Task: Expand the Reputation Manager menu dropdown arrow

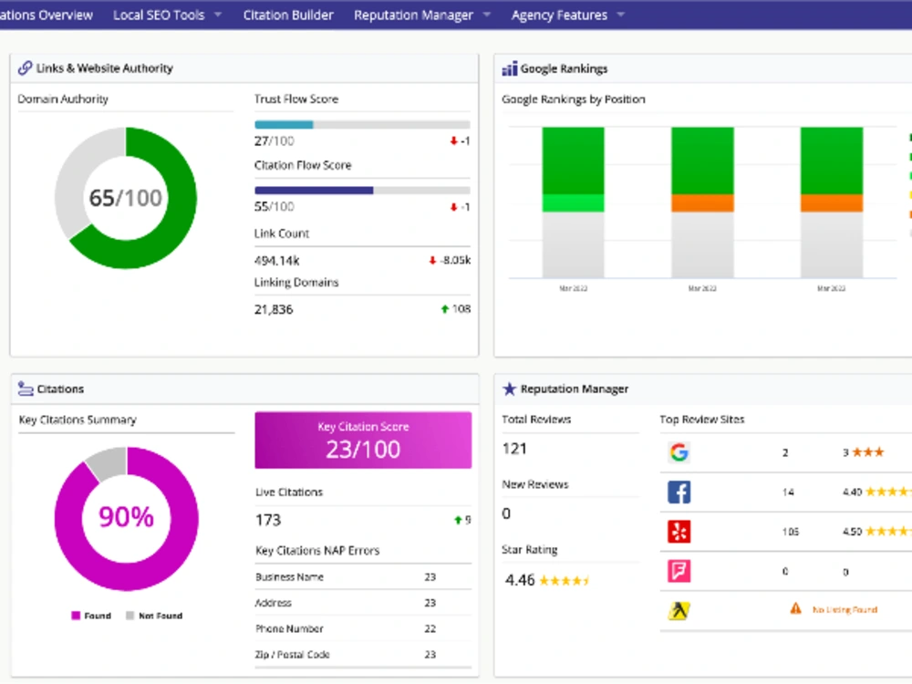Action: click(487, 14)
